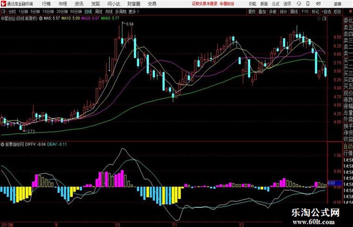Switch to 30分钟 period tab
Screen dimensions: 353x227
pyautogui.click(x=62, y=12)
